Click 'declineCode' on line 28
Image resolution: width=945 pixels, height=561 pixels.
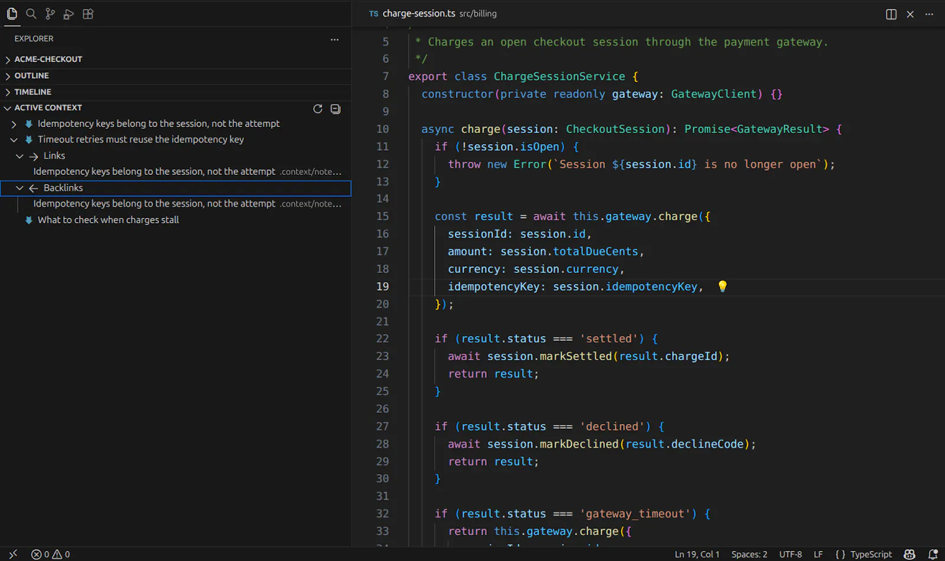[707, 444]
